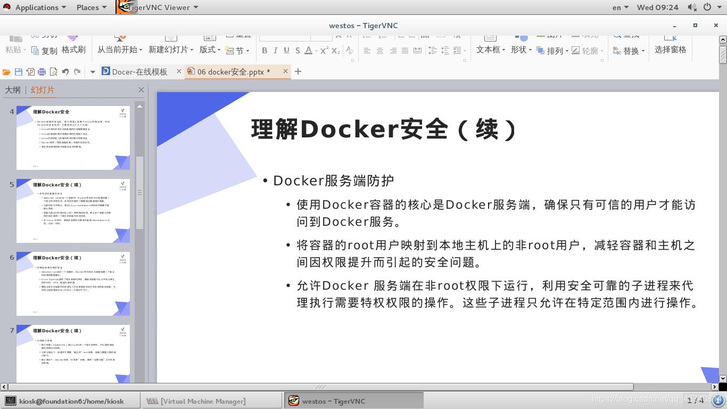This screenshot has height=409, width=727.
Task: Click the Copy (复制) button
Action: (x=44, y=51)
